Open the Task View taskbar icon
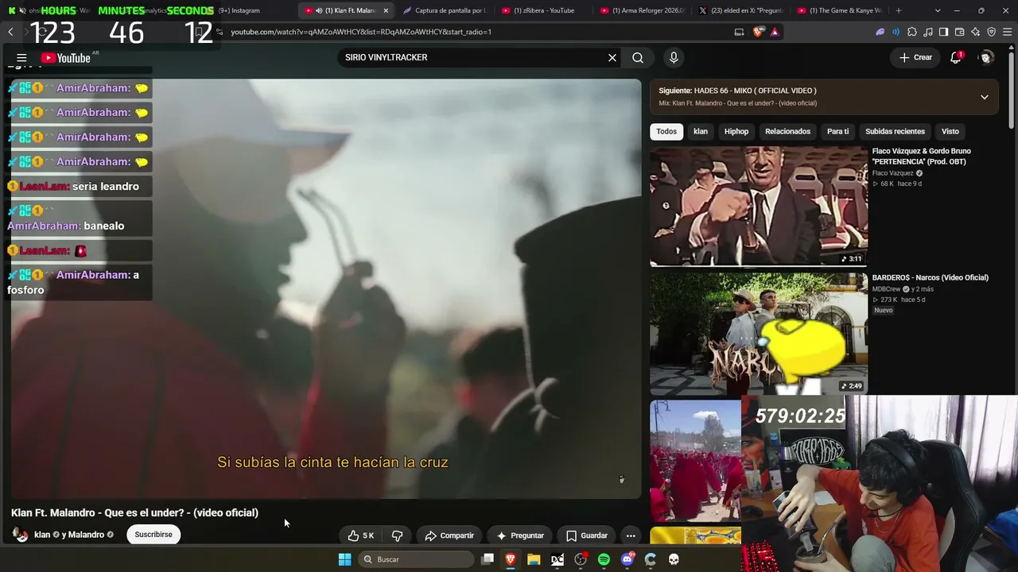The height and width of the screenshot is (572, 1018). coord(488,559)
